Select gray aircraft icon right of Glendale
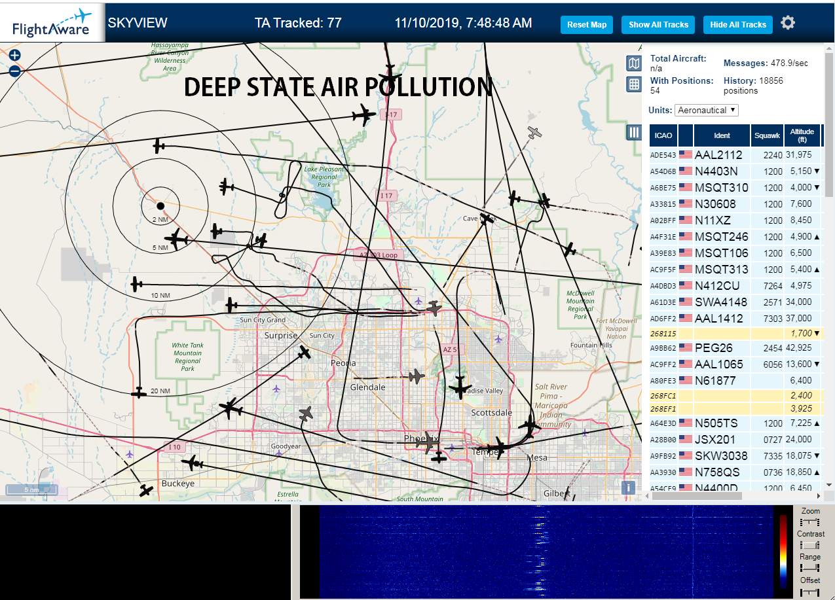The width and height of the screenshot is (835, 600). tap(416, 376)
